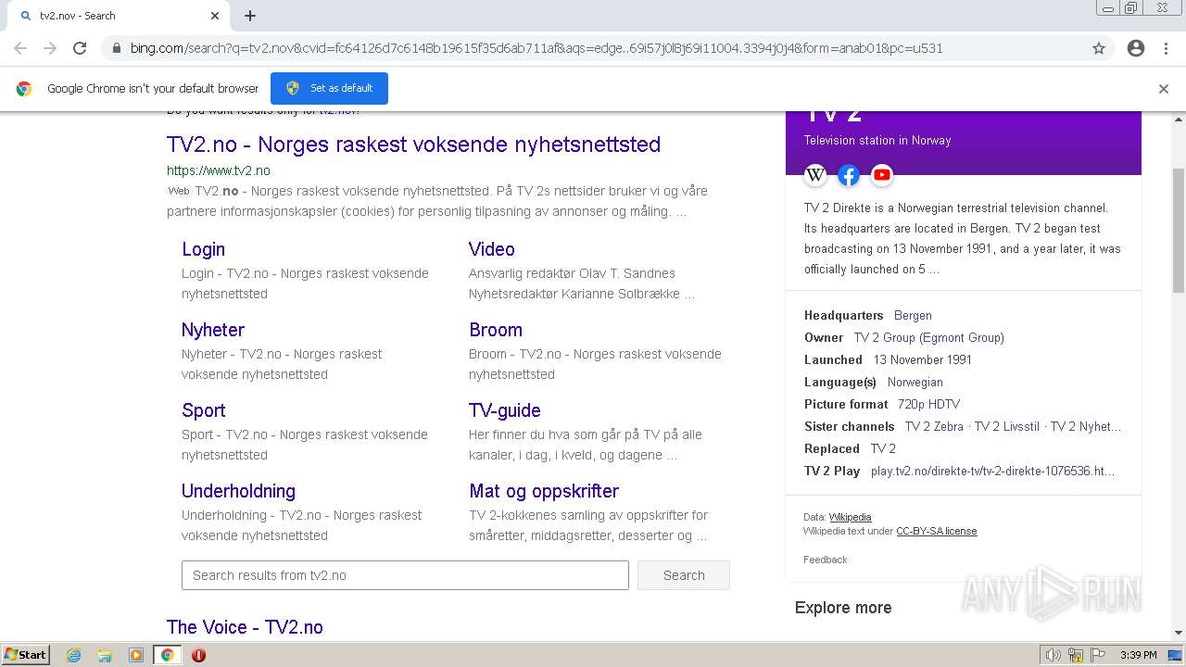
Task: Focus the Search results from tv2.no field
Action: tap(405, 575)
